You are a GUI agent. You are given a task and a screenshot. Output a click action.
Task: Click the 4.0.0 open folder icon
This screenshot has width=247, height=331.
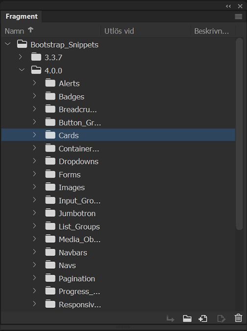(36, 70)
